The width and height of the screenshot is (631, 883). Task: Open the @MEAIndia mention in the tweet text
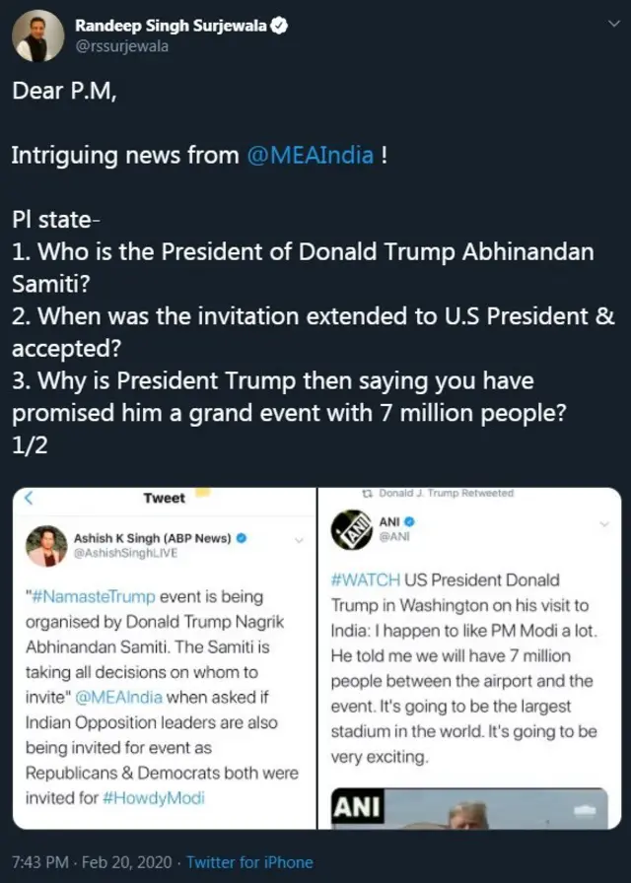tap(310, 155)
